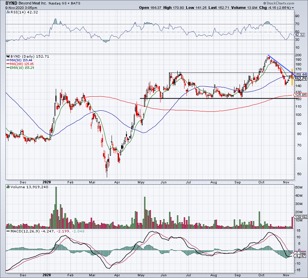Click the 125.85 red price tag
Viewport: 308px width, 278px height.
tap(301, 95)
